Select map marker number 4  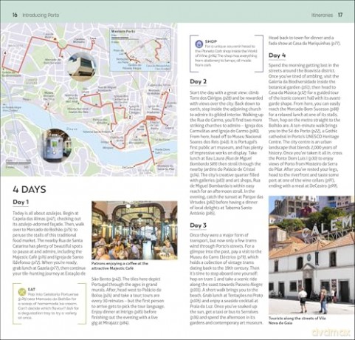click(x=4, y=53)
